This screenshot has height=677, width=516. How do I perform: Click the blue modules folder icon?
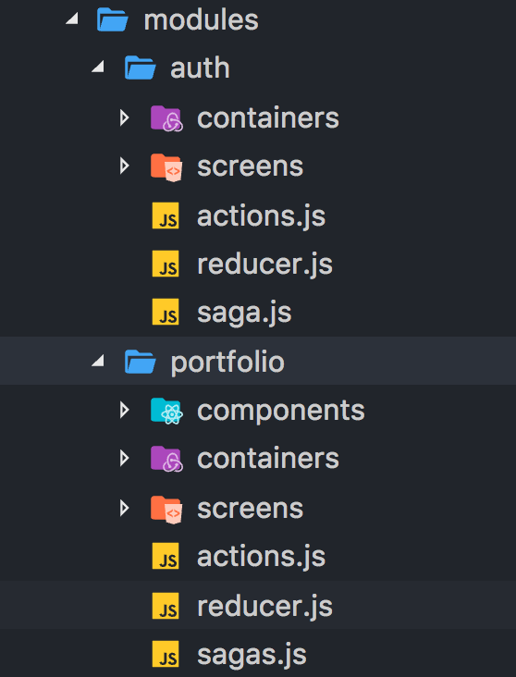tap(113, 19)
